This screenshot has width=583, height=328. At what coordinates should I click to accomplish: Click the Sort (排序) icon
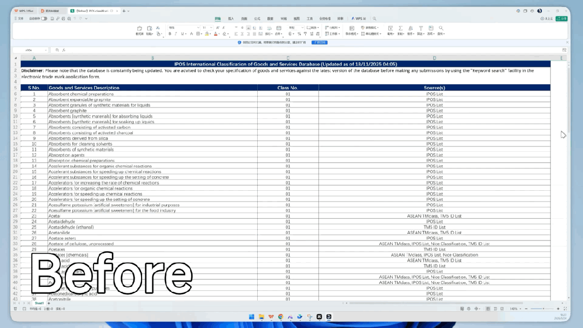(x=410, y=28)
